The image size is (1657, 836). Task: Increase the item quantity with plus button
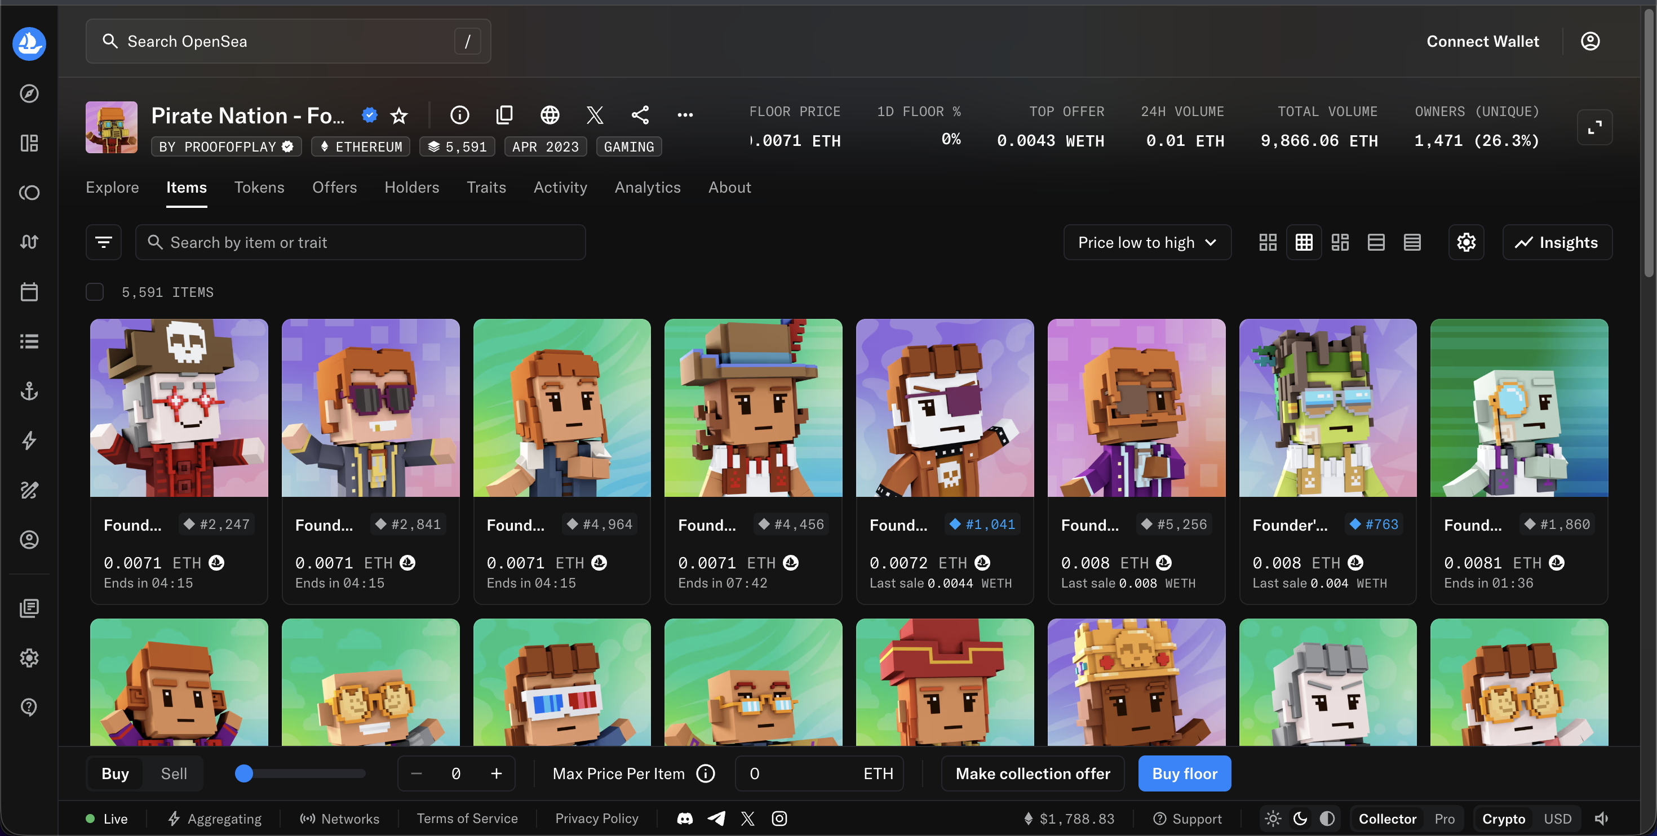(496, 773)
